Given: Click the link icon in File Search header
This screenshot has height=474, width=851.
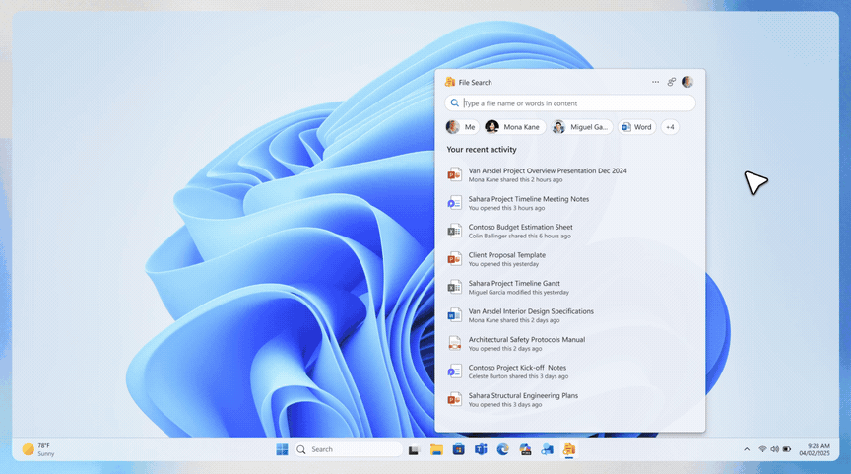Looking at the screenshot, I should [672, 82].
